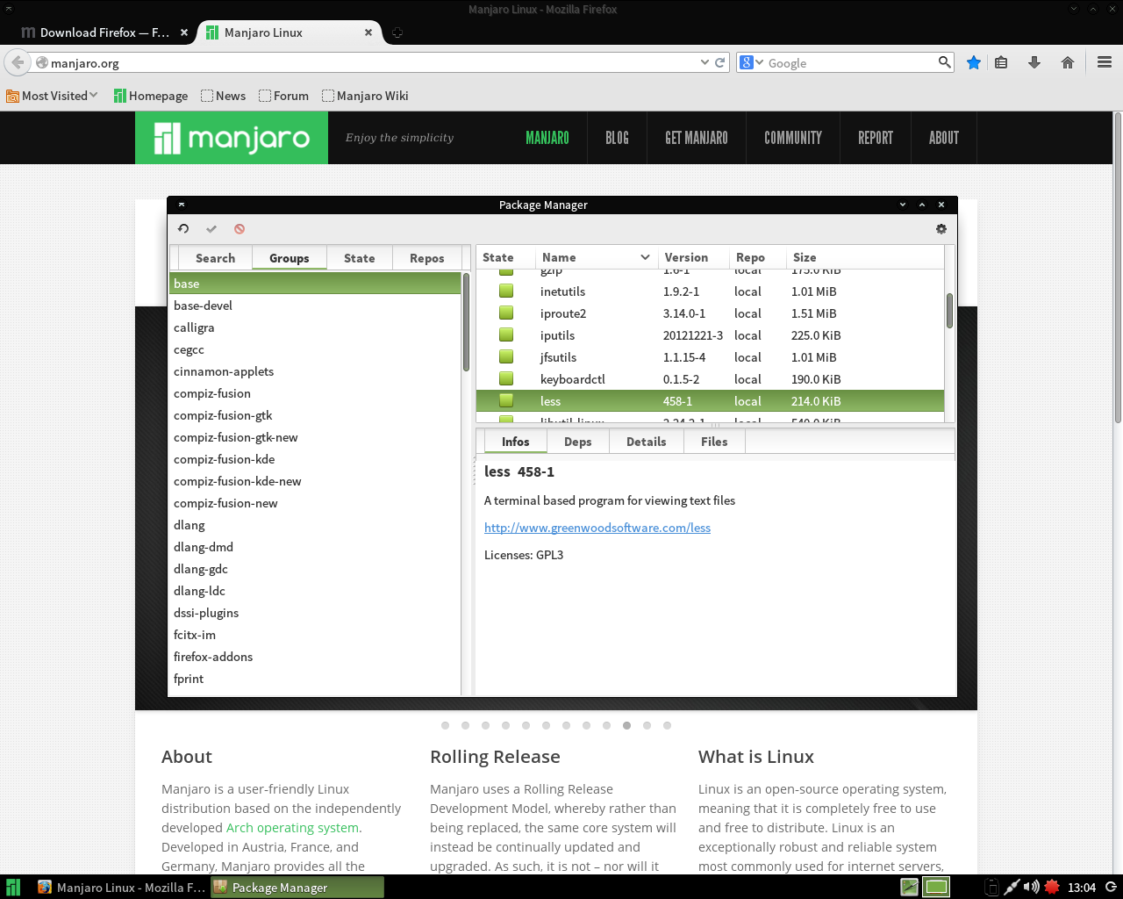Viewport: 1123px width, 899px height.
Task: Open the volume control in system tray
Action: click(1032, 888)
